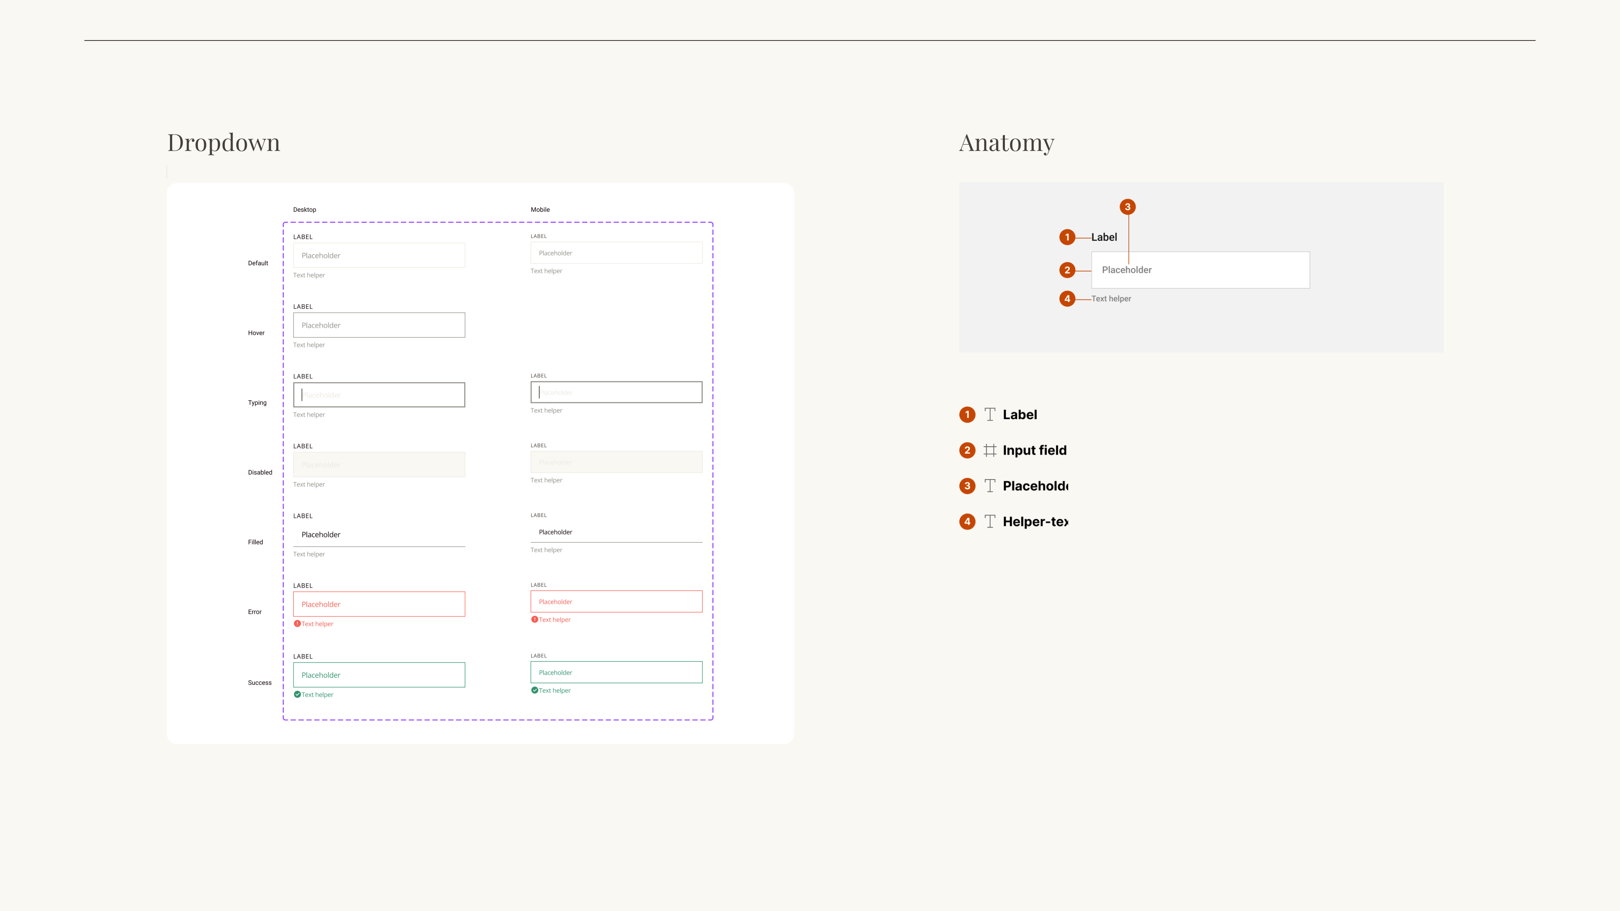This screenshot has width=1620, height=911.
Task: Open the mobile Default state dropdown field
Action: pyautogui.click(x=616, y=253)
